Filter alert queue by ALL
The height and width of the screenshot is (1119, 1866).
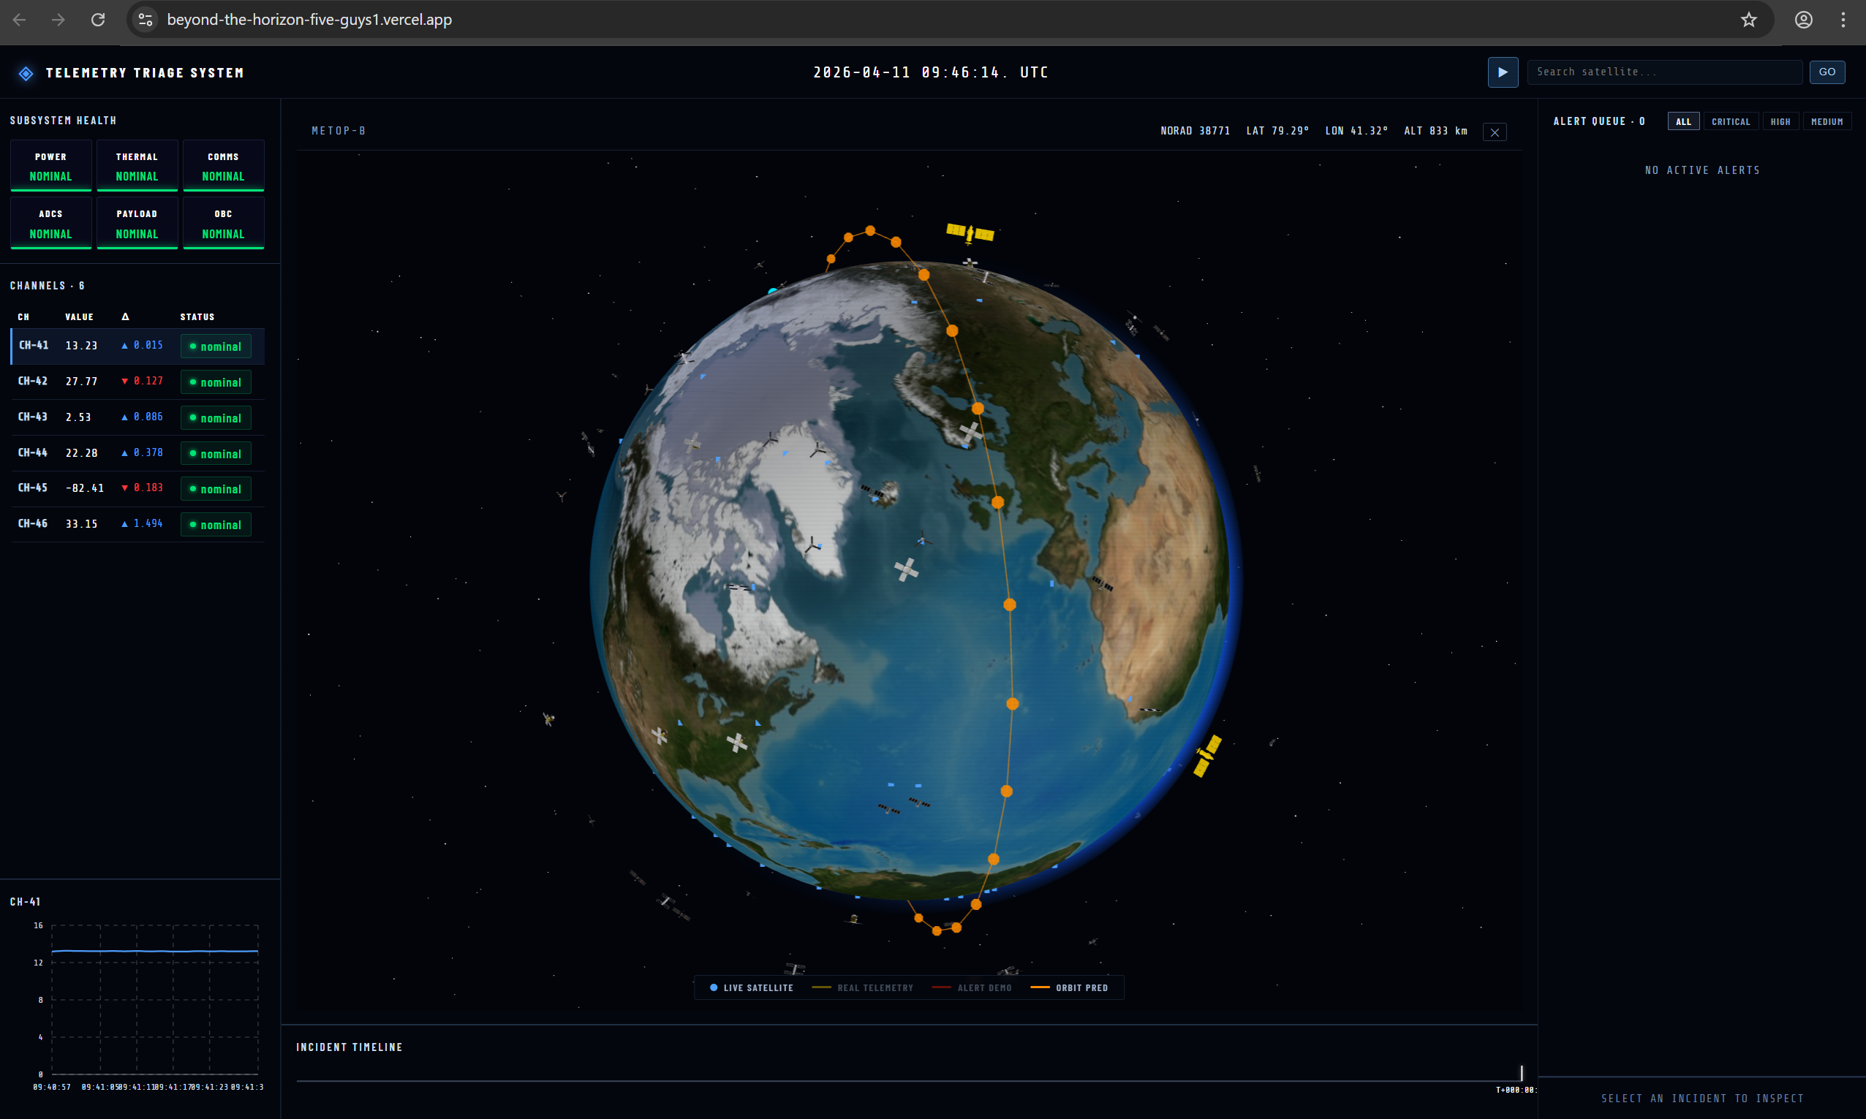click(1682, 121)
